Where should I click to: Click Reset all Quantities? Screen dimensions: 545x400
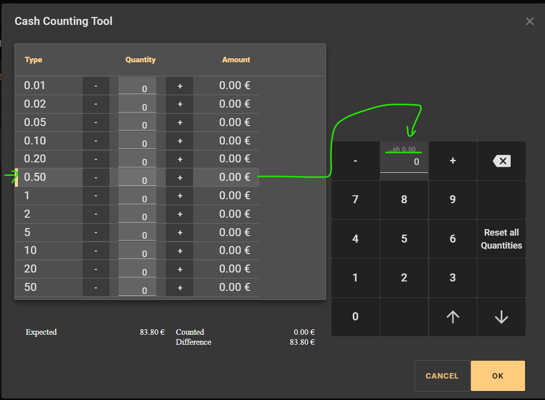(501, 239)
